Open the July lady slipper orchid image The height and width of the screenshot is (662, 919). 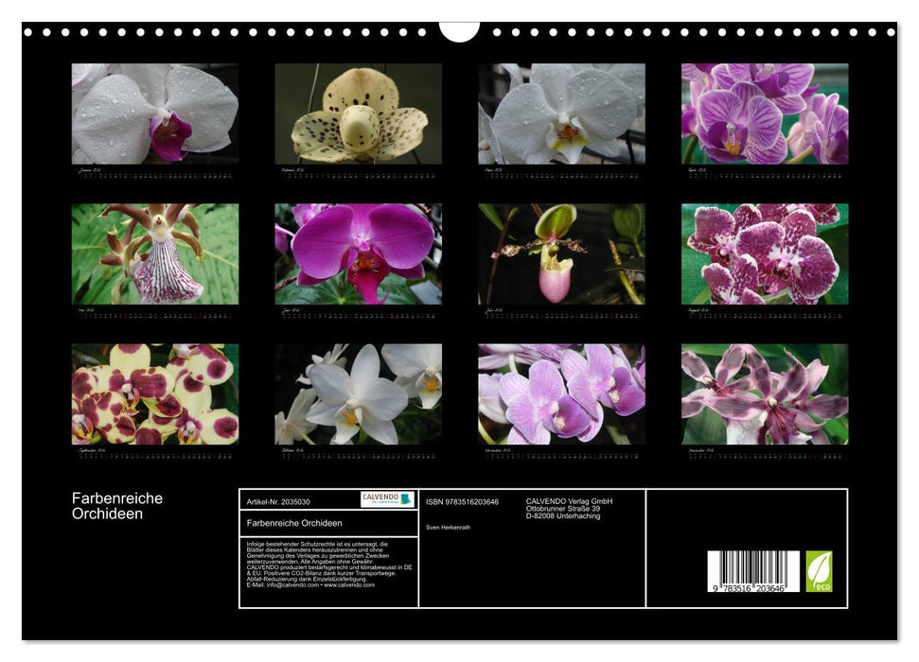(561, 253)
